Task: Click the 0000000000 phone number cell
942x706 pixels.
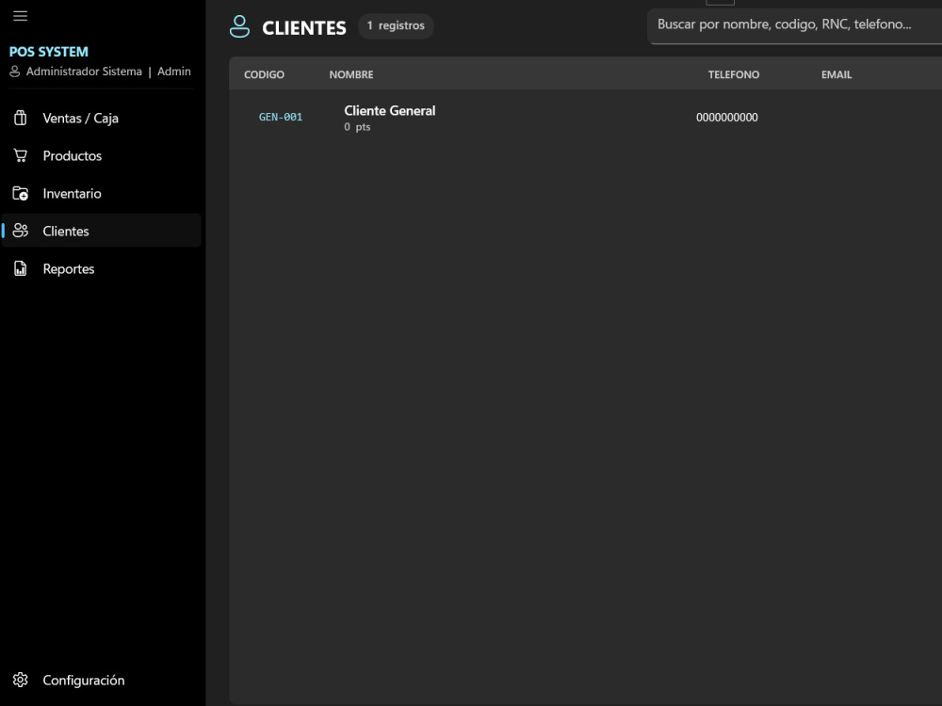Action: (x=727, y=118)
